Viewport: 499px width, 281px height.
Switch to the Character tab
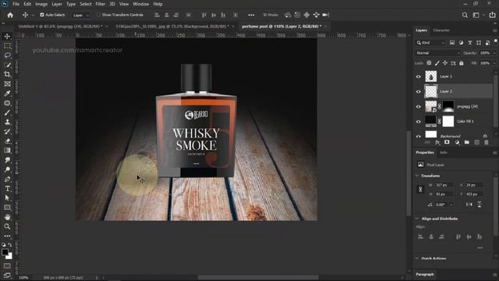[x=441, y=30]
